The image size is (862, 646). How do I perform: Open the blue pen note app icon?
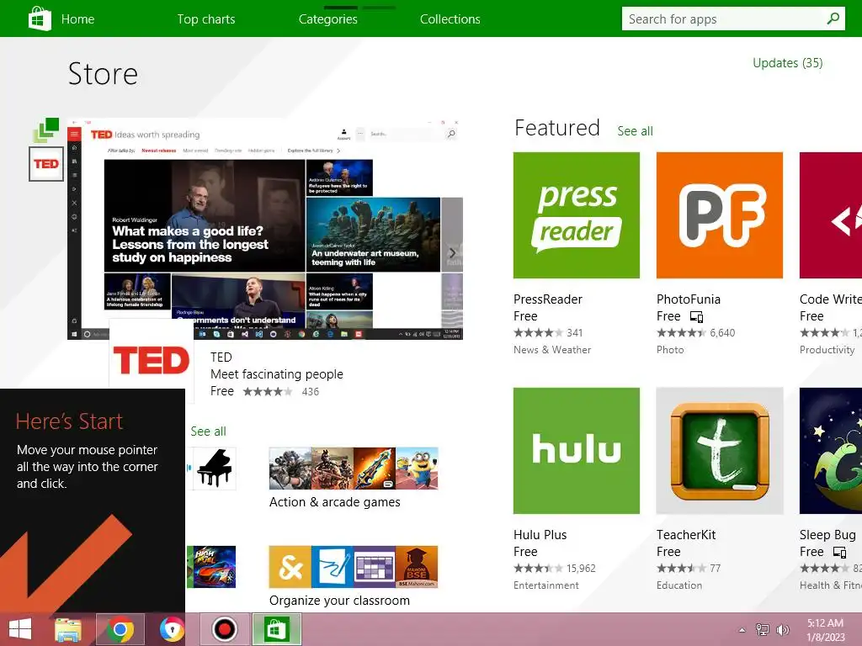click(332, 567)
